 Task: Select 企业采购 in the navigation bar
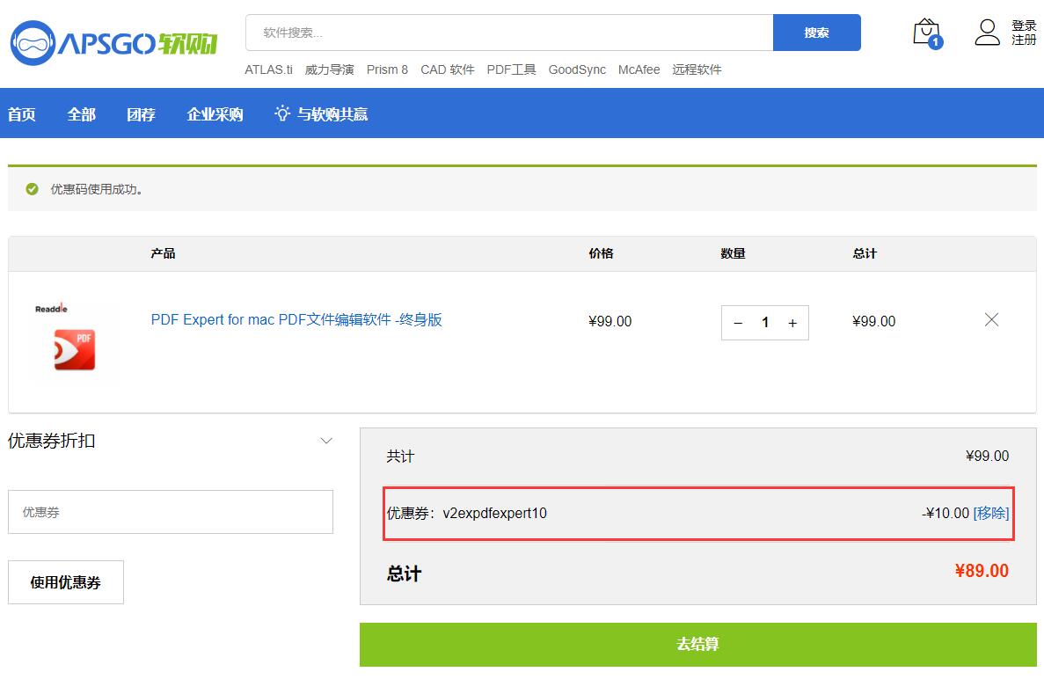tap(215, 114)
